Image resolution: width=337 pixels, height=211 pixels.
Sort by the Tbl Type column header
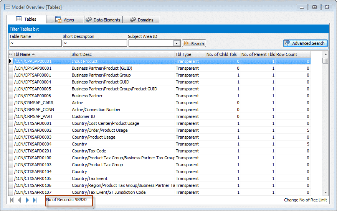click(x=190, y=54)
